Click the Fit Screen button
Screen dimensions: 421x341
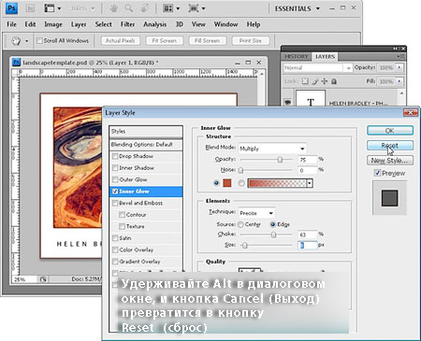tap(164, 41)
